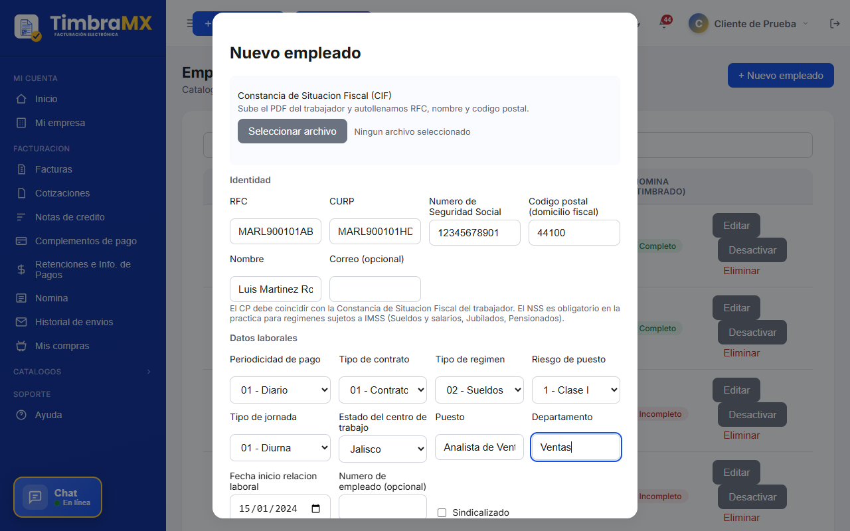Click the Notas de credito icon
850x531 pixels.
[x=21, y=217]
